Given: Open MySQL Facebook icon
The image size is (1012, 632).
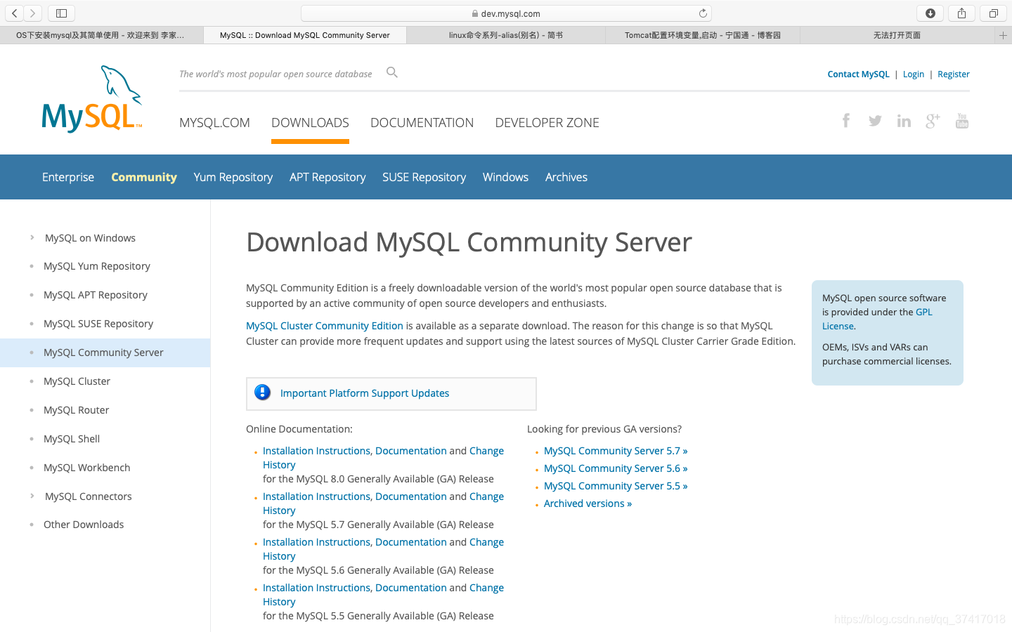Looking at the screenshot, I should click(x=846, y=121).
